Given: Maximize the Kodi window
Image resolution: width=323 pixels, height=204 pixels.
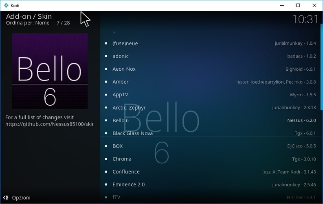Looking at the screenshot, I should [x=298, y=5].
